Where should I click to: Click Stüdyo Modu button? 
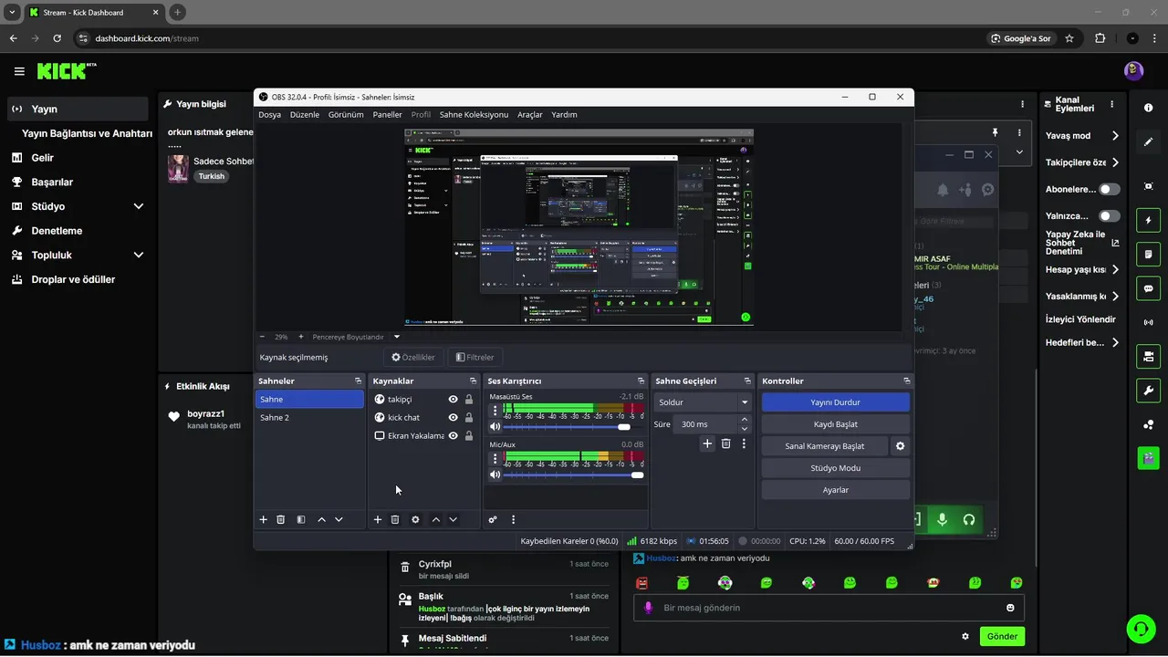835,468
